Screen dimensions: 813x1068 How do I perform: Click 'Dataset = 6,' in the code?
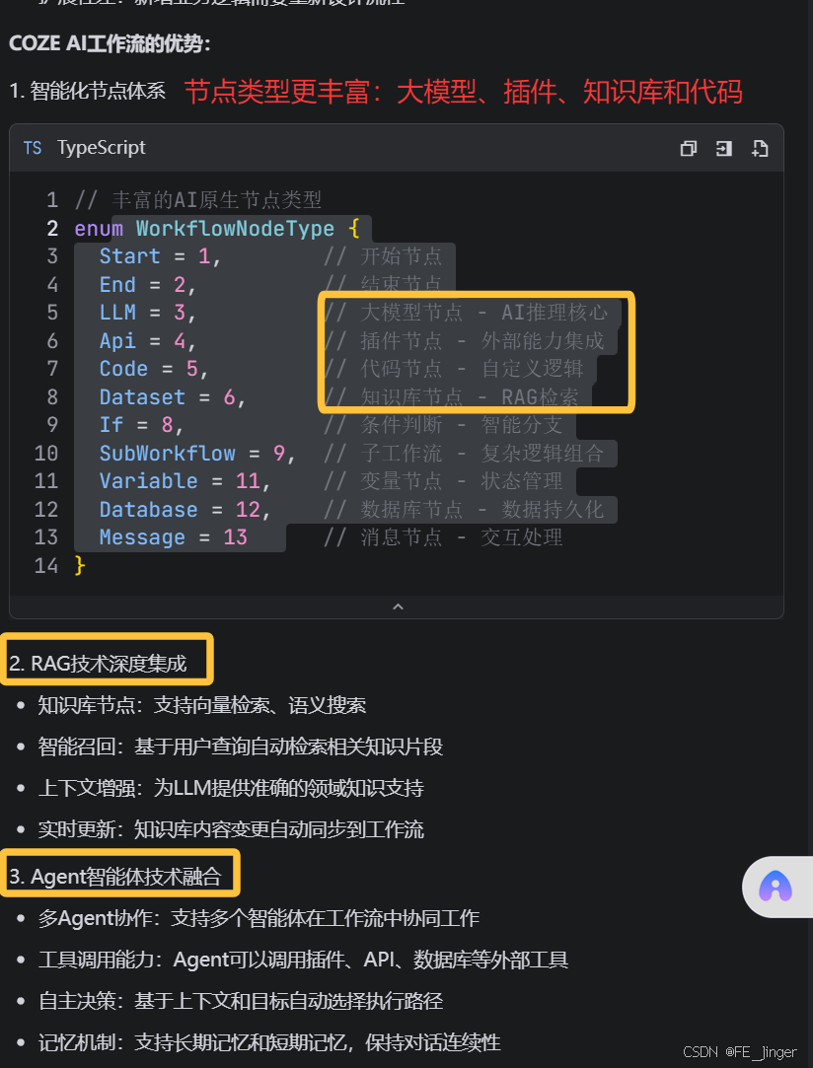[173, 397]
